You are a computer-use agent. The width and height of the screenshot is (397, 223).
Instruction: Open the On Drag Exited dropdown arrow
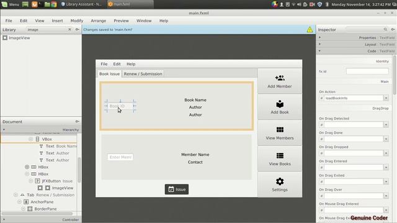click(x=386, y=181)
